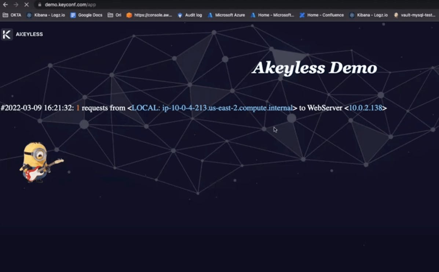Stop page loading with the X button
Image resolution: width=439 pixels, height=272 pixels.
point(27,5)
